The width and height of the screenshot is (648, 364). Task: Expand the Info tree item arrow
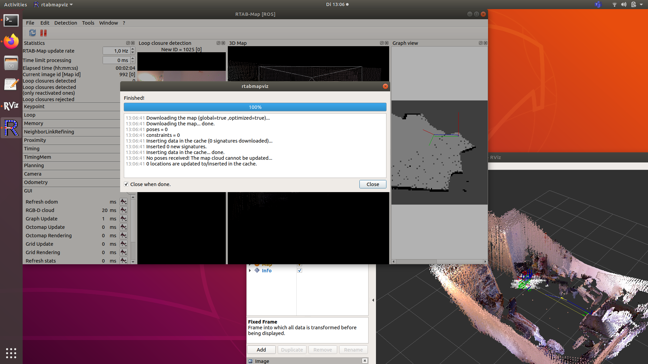point(250,271)
